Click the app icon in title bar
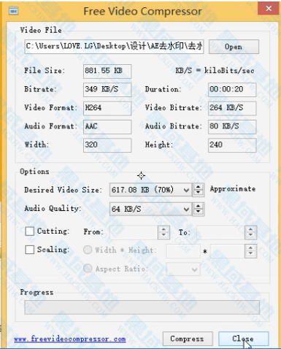This screenshot has height=349, width=281. (13, 10)
